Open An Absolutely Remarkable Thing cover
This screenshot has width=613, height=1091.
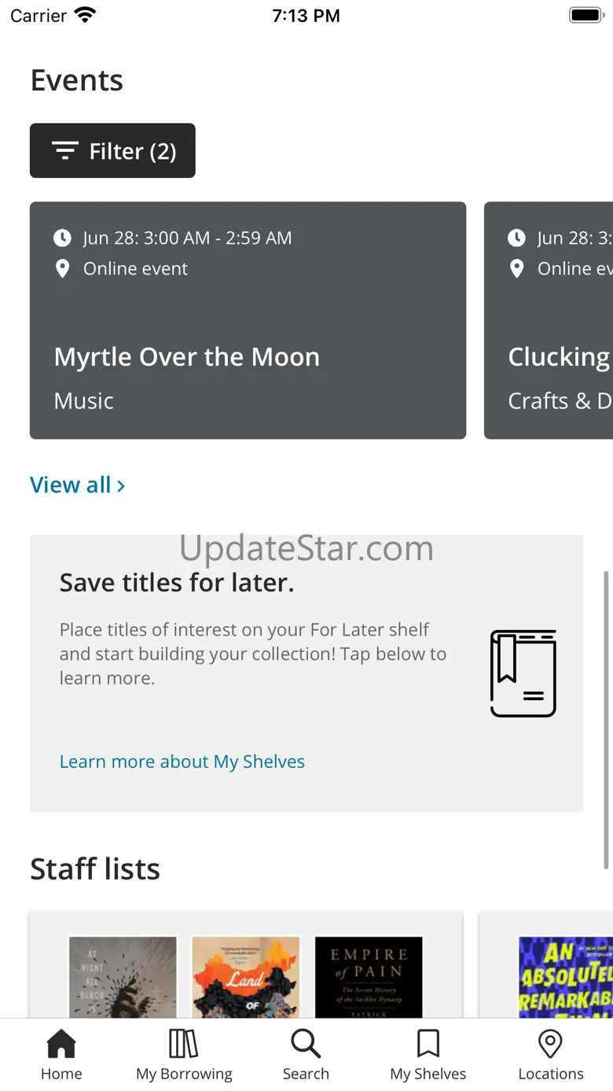[x=566, y=977]
